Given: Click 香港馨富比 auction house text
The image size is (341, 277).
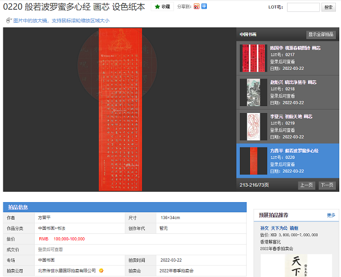Looking at the screenshot, I should [x=271, y=242].
